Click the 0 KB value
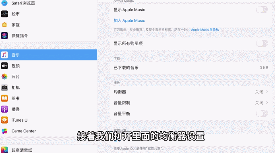Viewport: 275px width, 153px height. 264,68
